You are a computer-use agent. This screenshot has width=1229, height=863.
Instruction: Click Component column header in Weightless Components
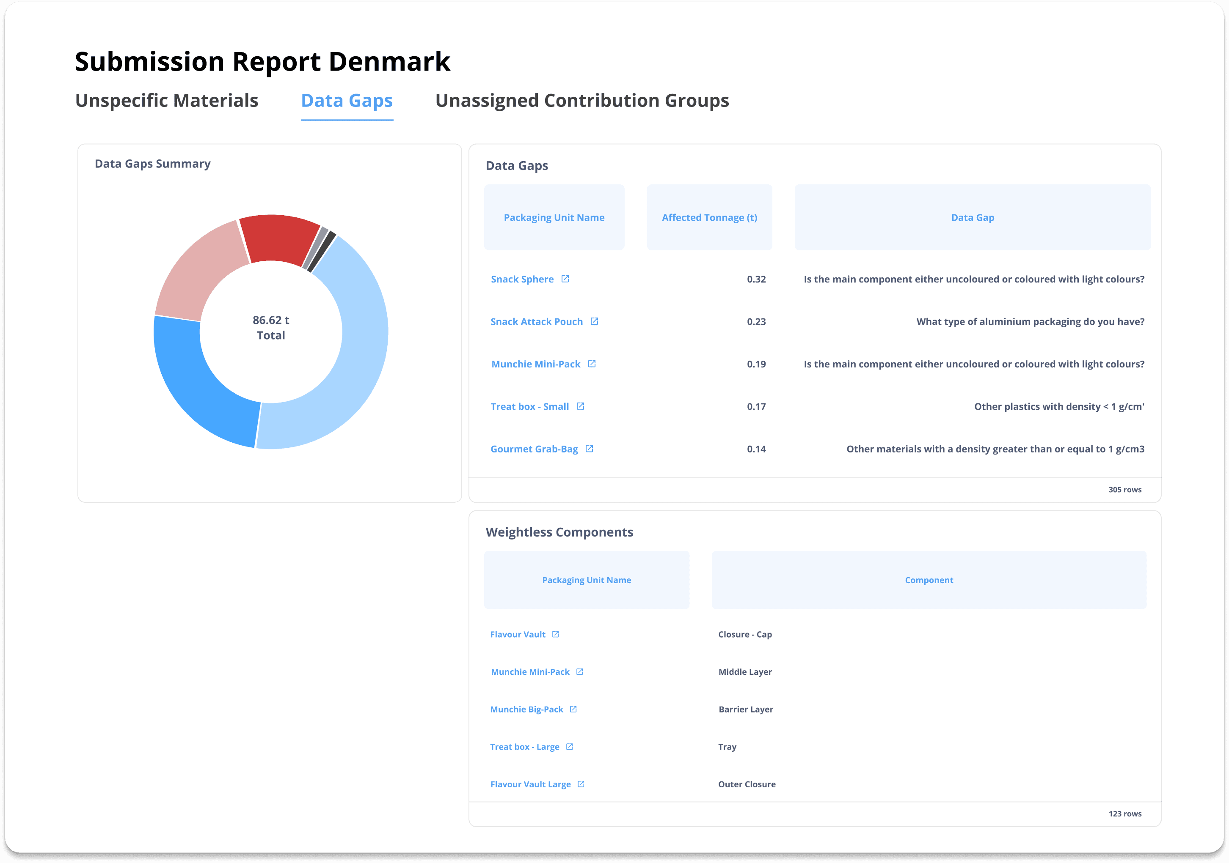pyautogui.click(x=929, y=580)
